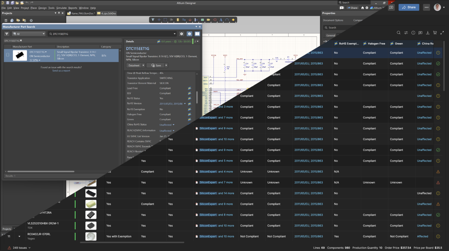This screenshot has width=449, height=251.
Task: Pin the Projects panel open
Action: point(59,13)
